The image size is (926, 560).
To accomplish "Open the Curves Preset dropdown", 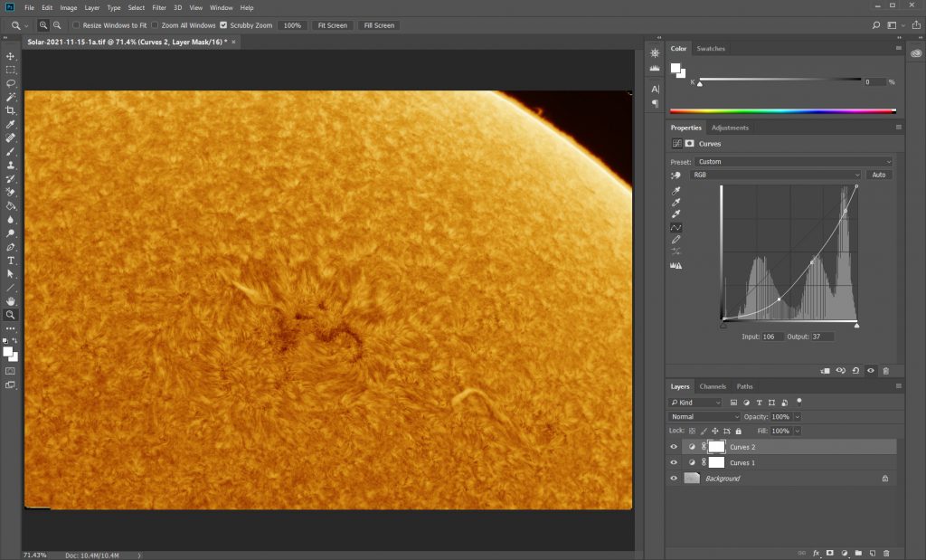I will point(793,162).
